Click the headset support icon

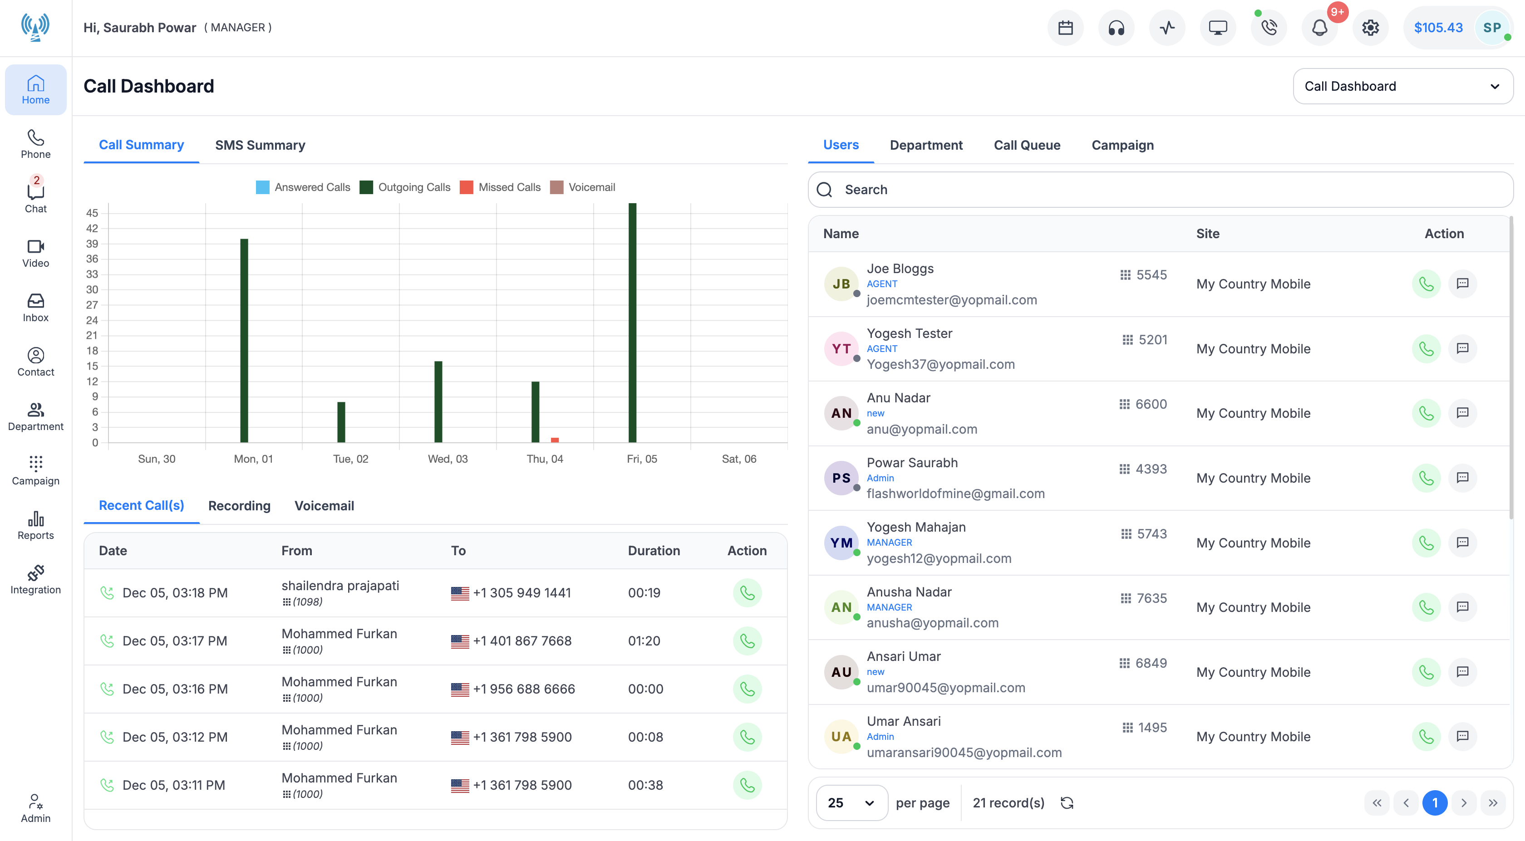(x=1117, y=28)
